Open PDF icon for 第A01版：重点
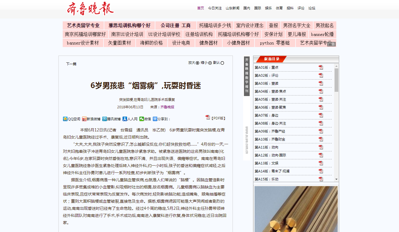399x232 pixels. click(x=321, y=68)
